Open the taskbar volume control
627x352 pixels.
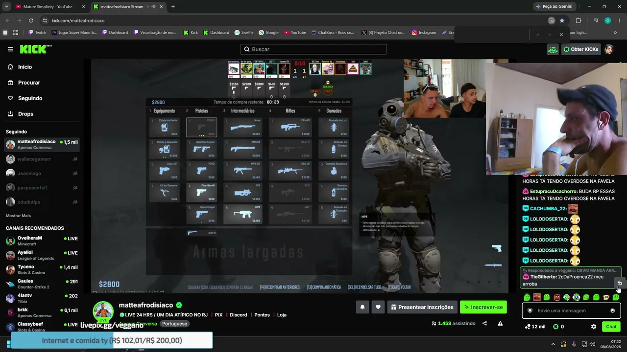592,344
